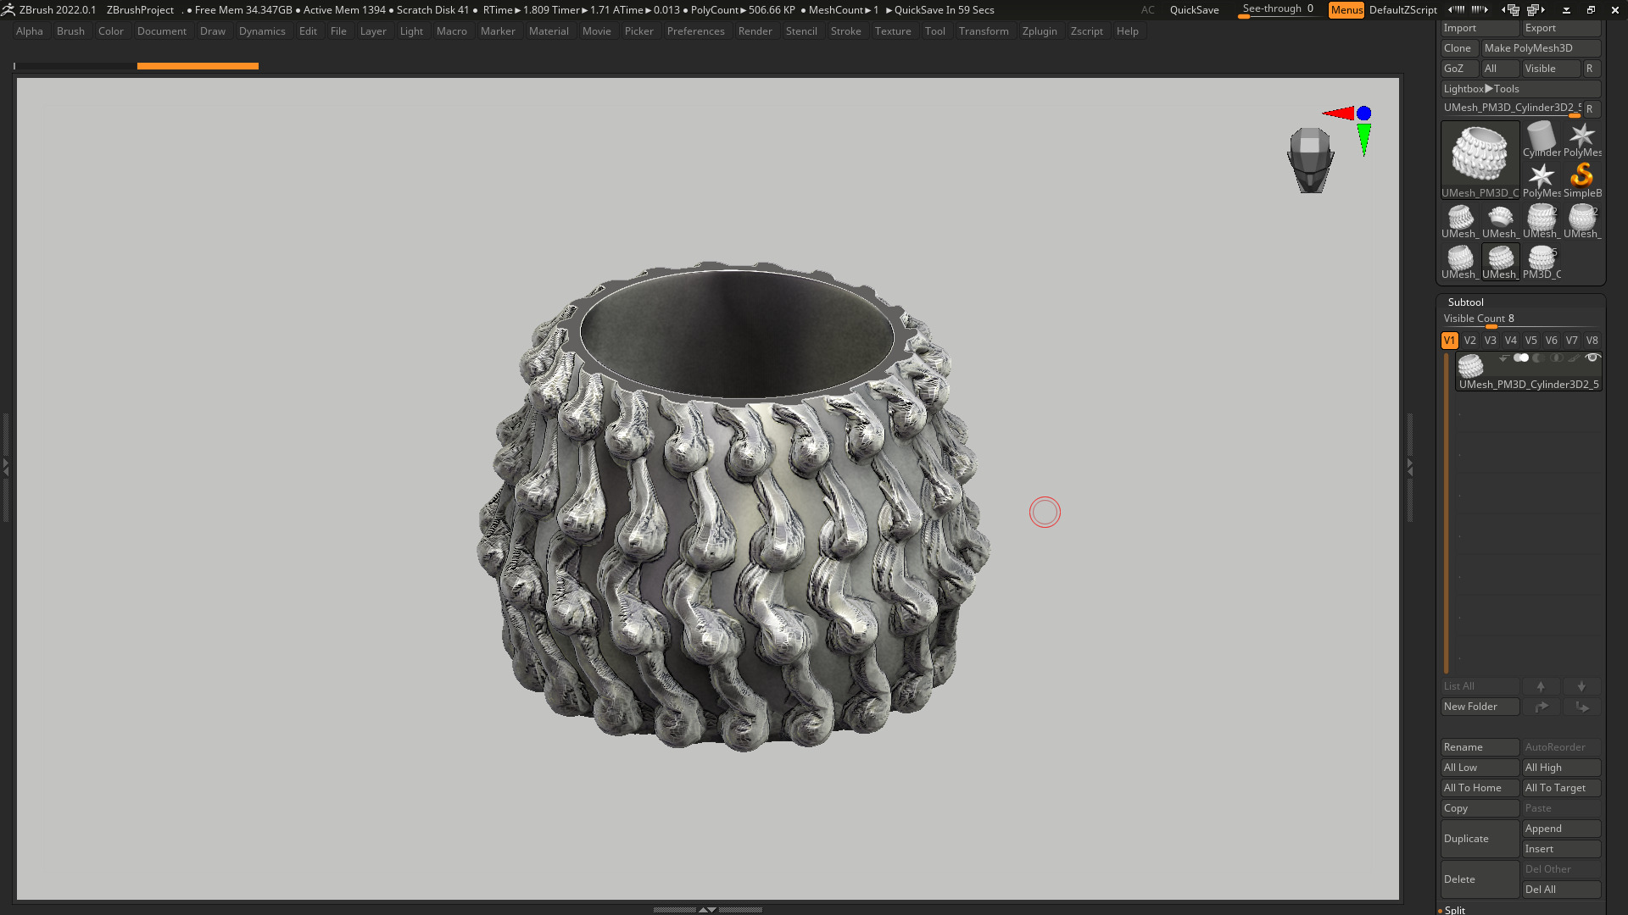
Task: Click the hide-to-tray arrow in title bar
Action: [1566, 9]
